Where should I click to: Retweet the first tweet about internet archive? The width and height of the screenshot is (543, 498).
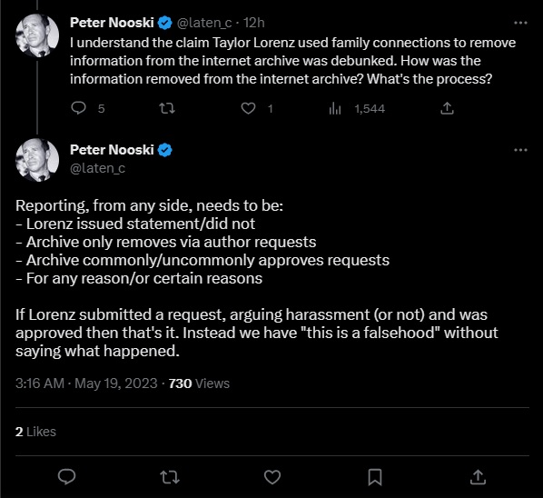[167, 108]
